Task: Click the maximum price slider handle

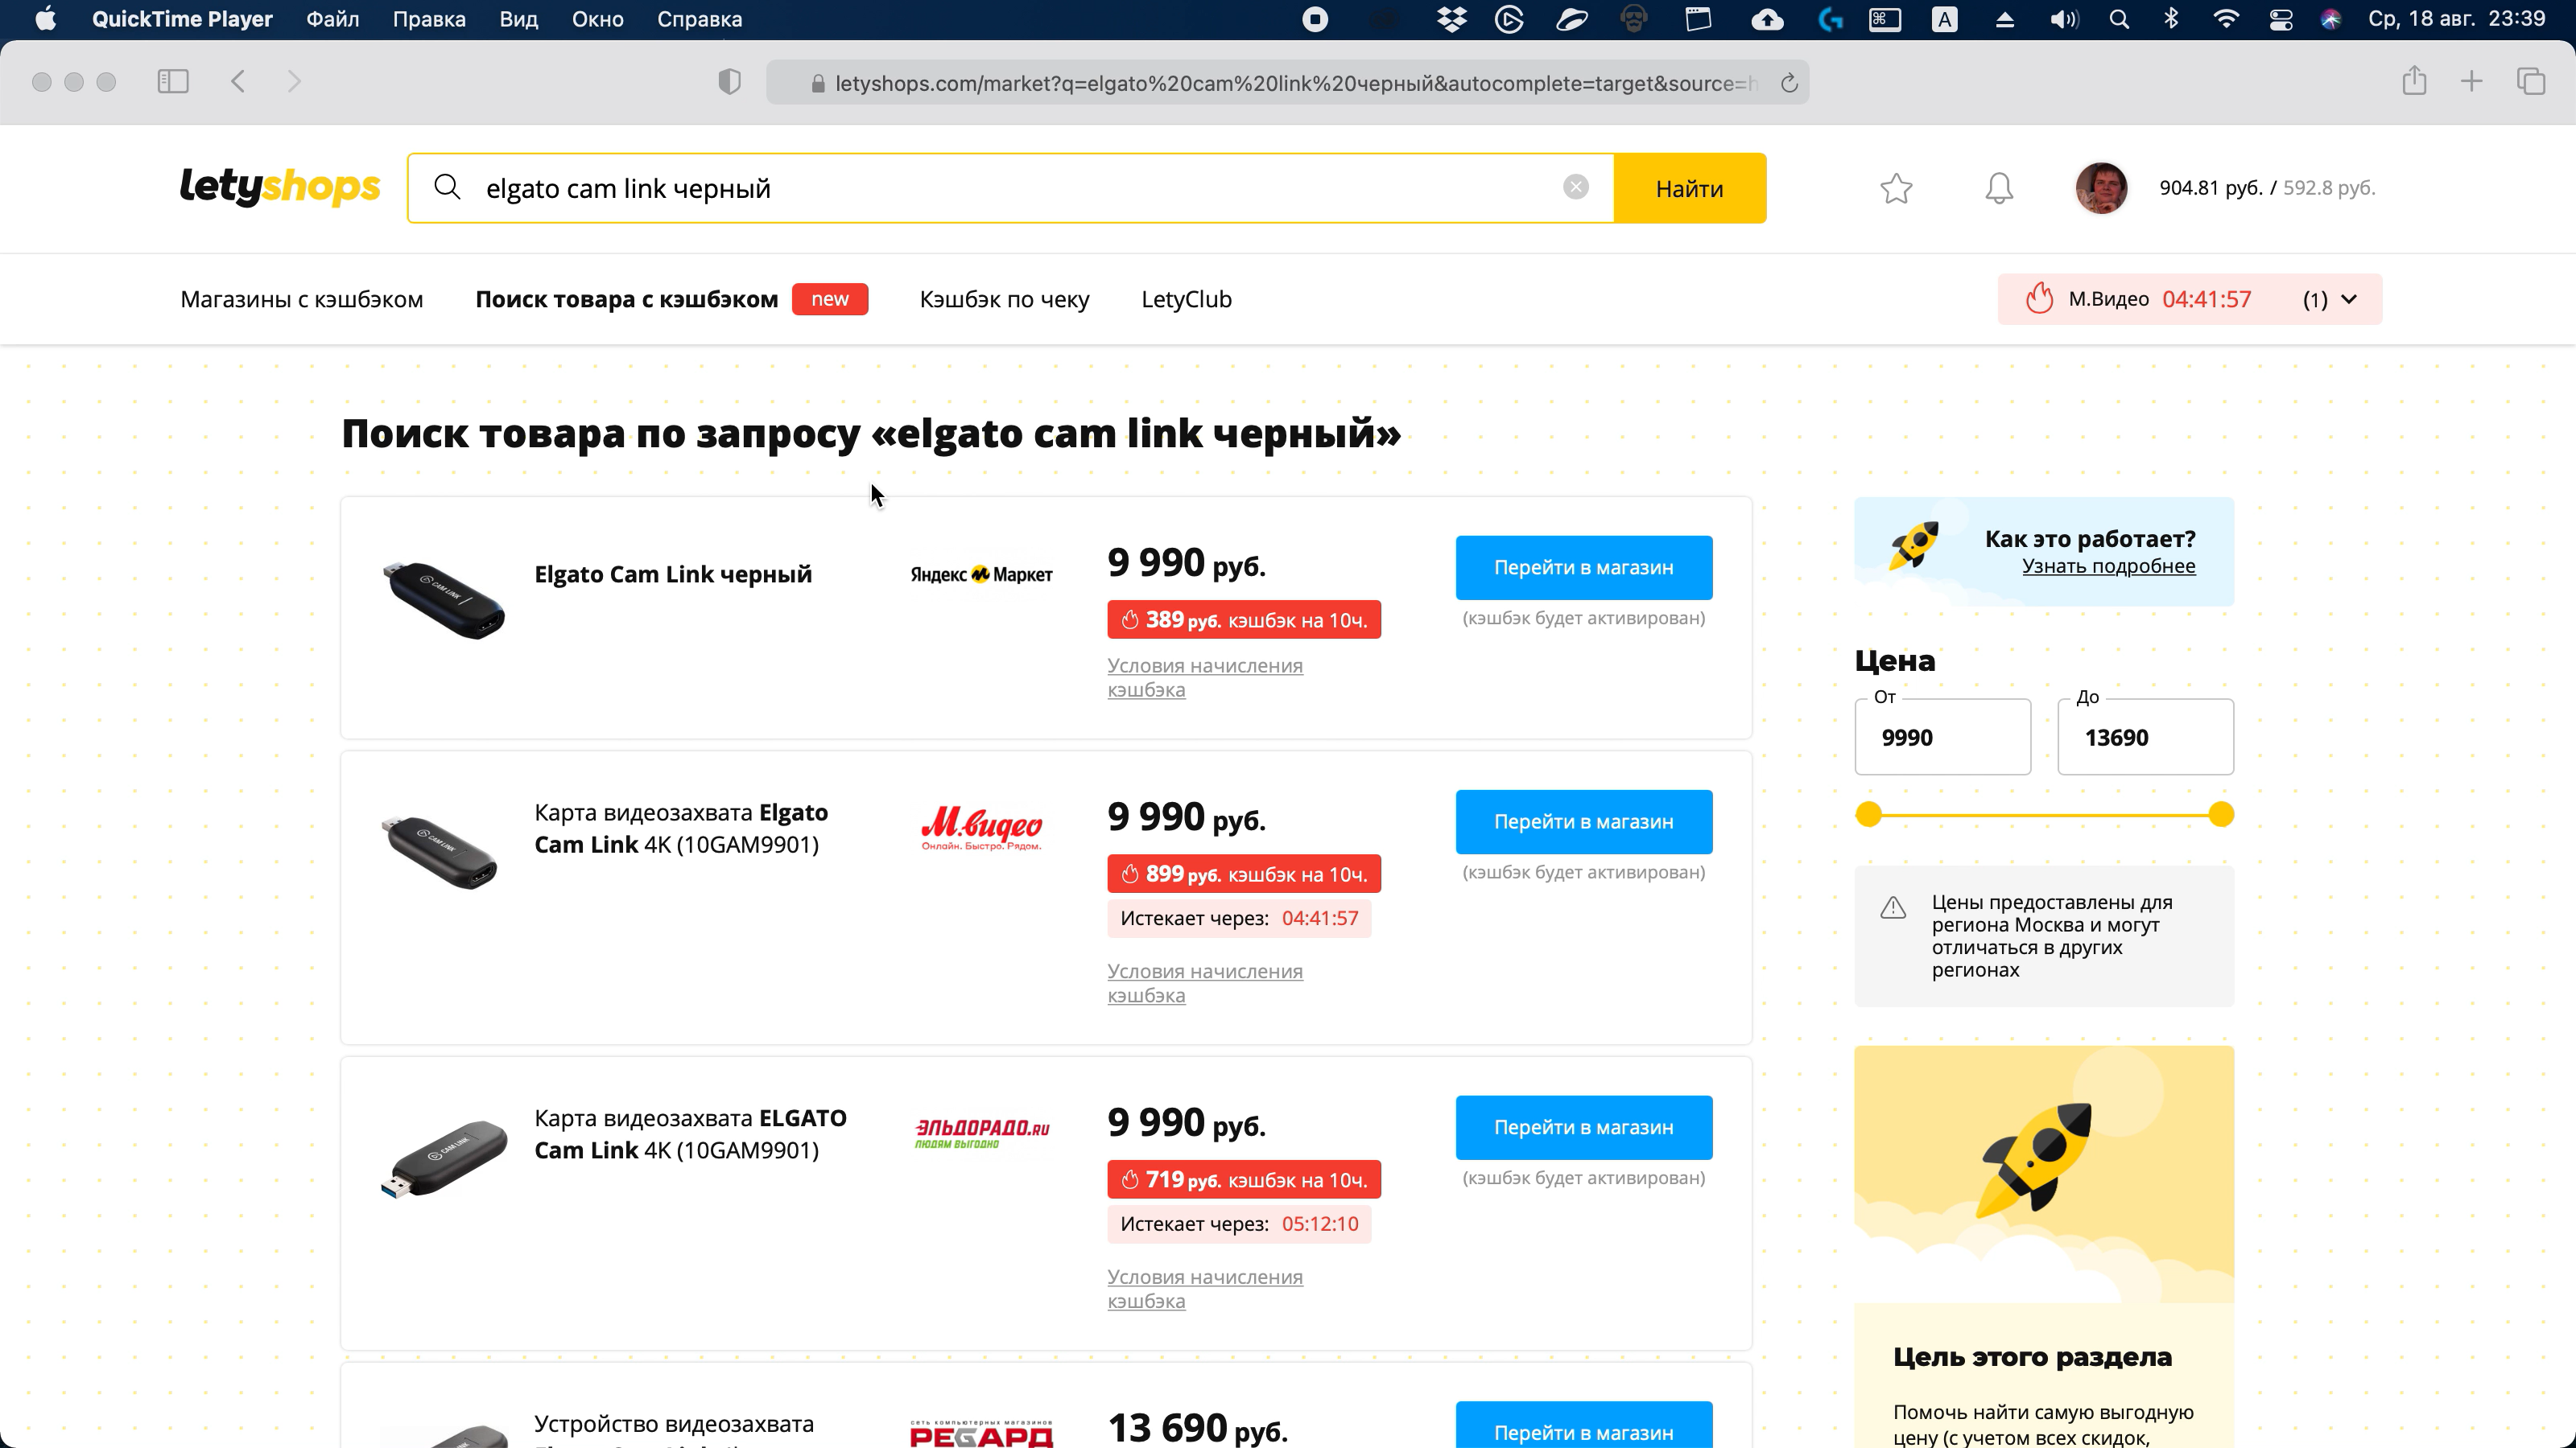Action: pyautogui.click(x=2221, y=816)
